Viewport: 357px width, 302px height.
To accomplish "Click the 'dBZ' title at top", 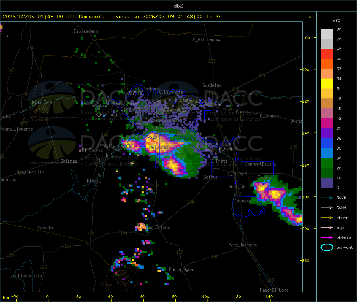I will 178,6.
